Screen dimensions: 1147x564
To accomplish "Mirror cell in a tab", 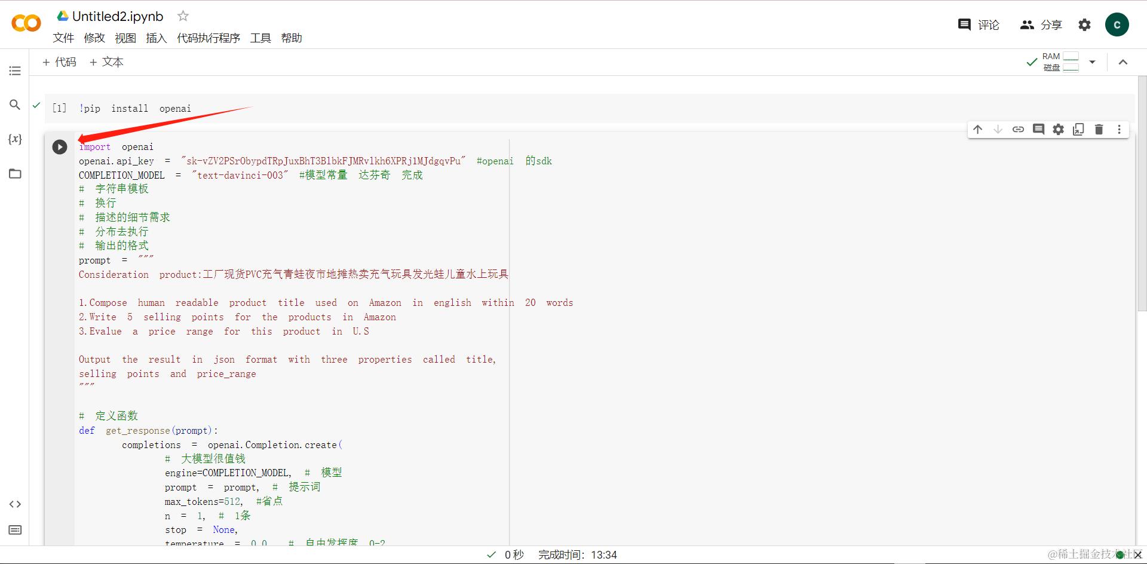I will tap(1078, 129).
